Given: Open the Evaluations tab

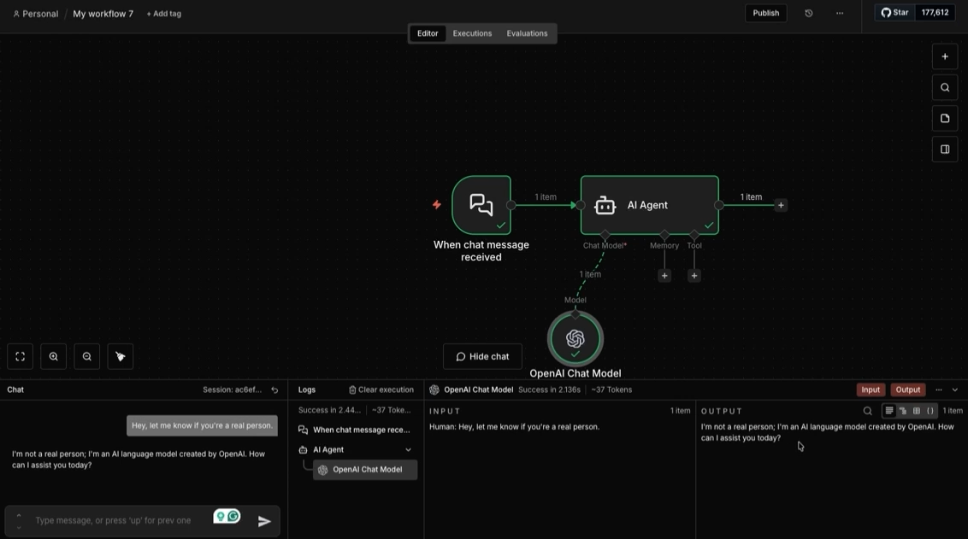Looking at the screenshot, I should tap(528, 33).
